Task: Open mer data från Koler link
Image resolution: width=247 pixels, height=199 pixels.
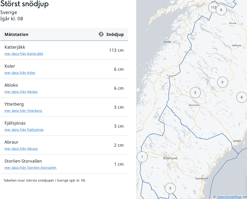Action: [20, 73]
